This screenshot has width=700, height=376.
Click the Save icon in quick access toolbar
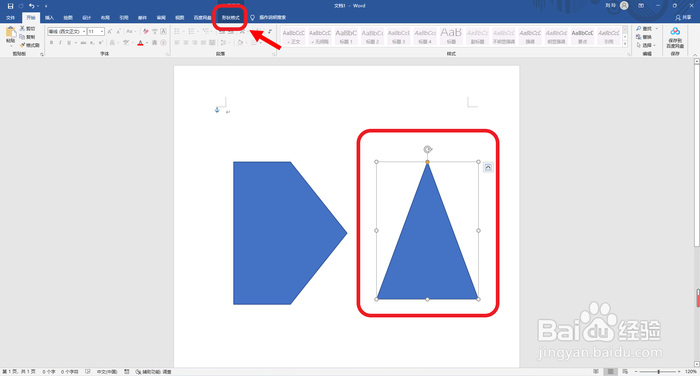(x=11, y=6)
